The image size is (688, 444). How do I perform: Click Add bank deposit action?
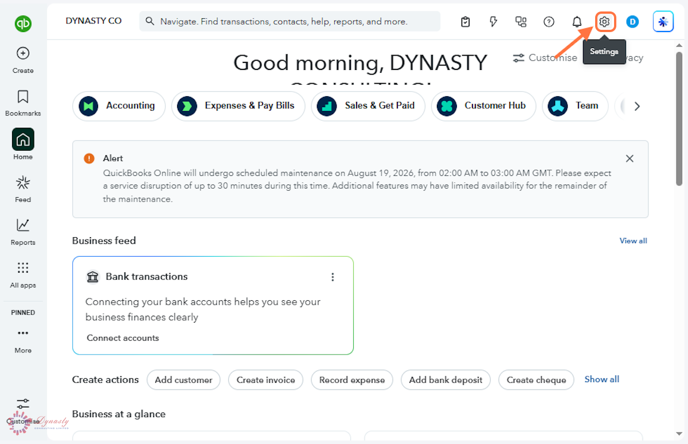coord(446,380)
